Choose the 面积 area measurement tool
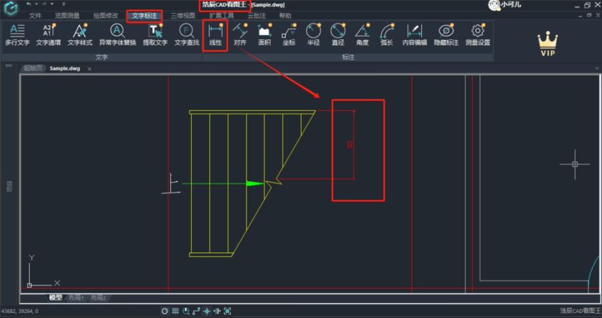The width and height of the screenshot is (602, 318). tap(264, 36)
